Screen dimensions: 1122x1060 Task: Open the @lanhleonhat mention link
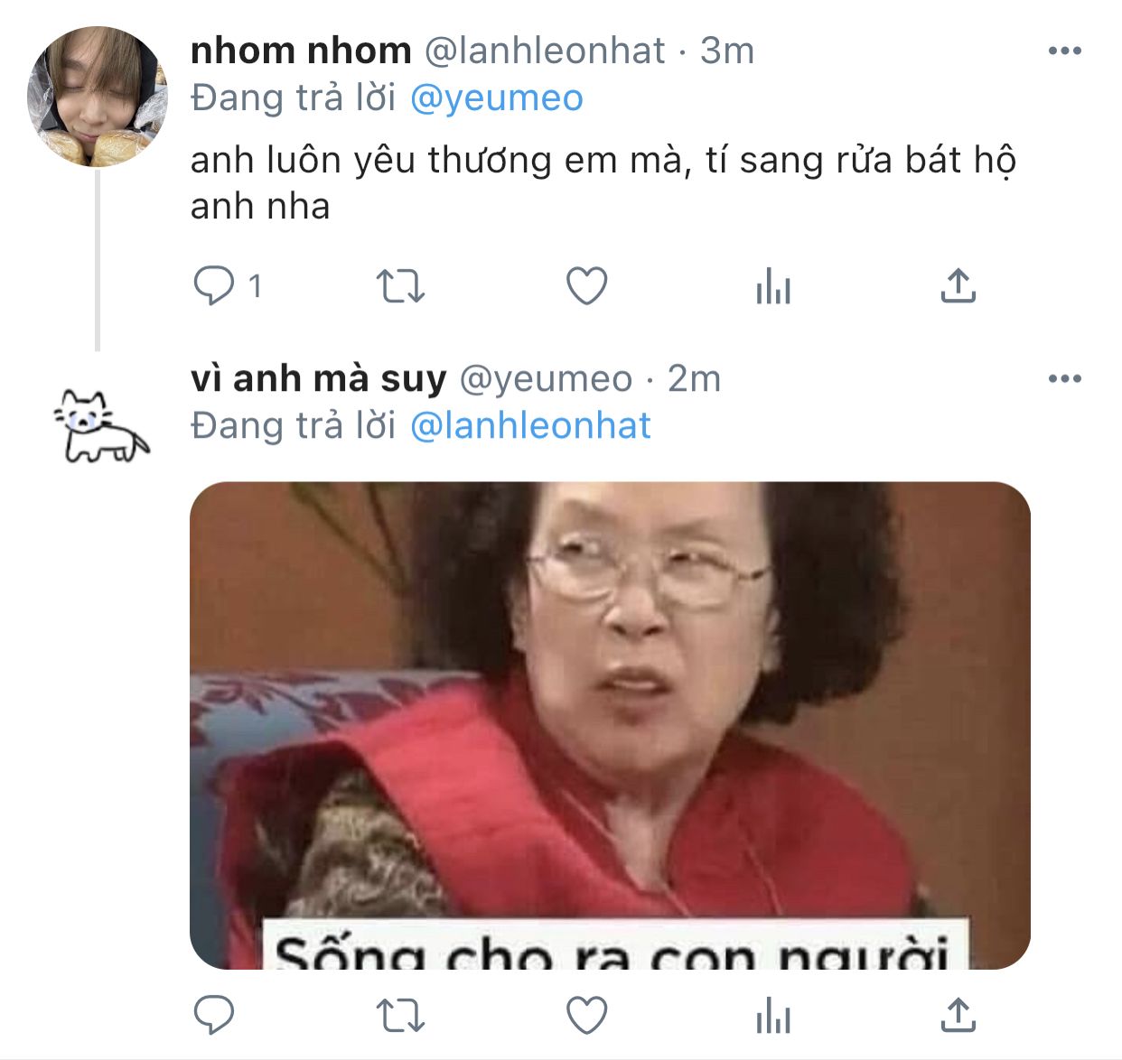point(530,426)
